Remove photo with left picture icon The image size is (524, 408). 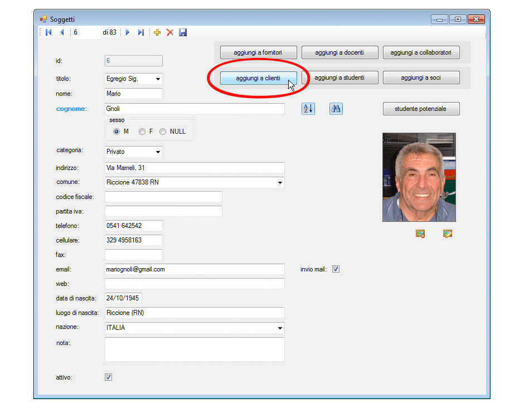coord(420,234)
